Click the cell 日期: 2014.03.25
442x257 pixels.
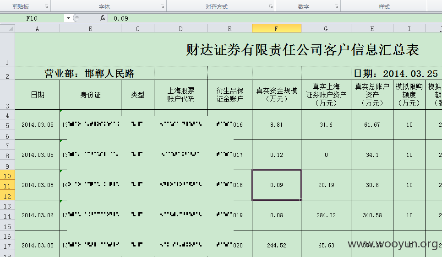tap(396, 73)
